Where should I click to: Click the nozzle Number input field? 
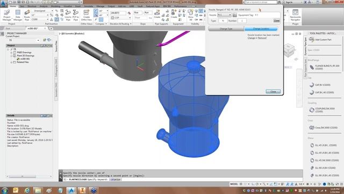(x=242, y=20)
